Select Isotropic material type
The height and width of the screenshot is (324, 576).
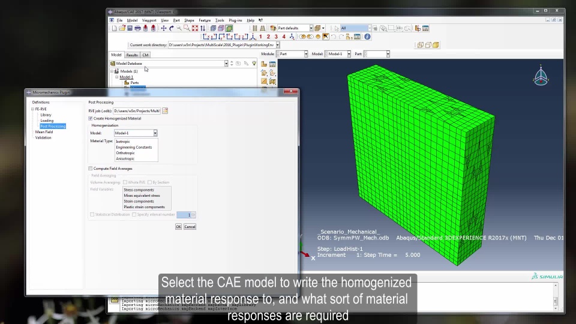pos(123,142)
